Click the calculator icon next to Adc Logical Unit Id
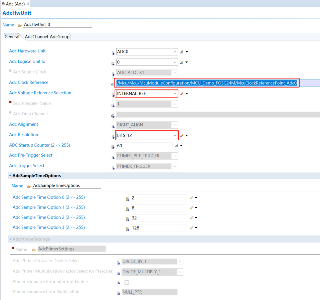Screen dimensions: 320x300 (182, 62)
